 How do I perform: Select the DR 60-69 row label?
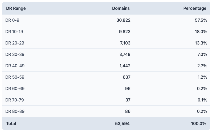coord(15,88)
